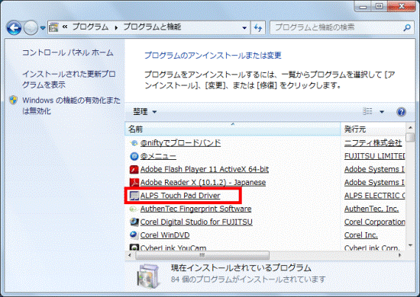Open recent pages dropdown beside the forward arrow

point(43,27)
